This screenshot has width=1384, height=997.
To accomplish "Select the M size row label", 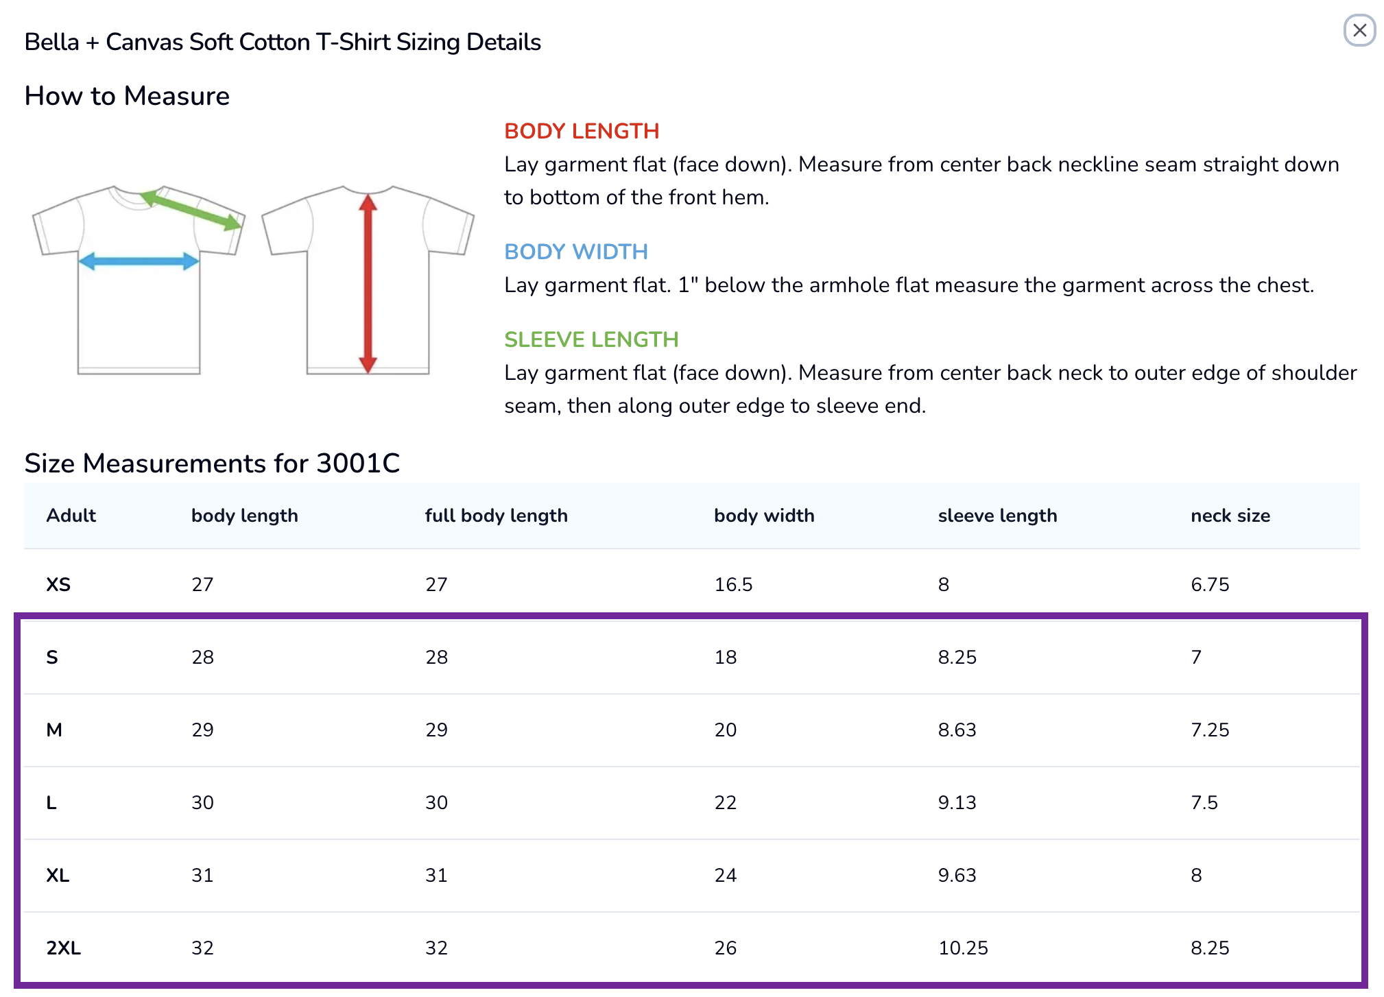I will [x=54, y=730].
